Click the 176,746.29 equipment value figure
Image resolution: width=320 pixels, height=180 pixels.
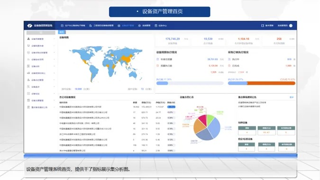[x=173, y=39]
